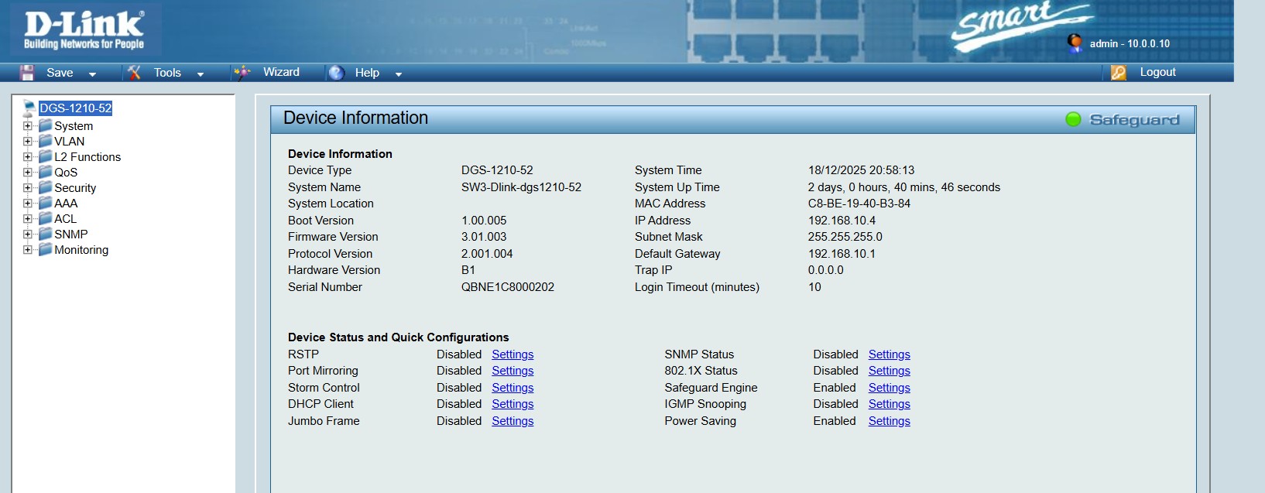Open the Tools menu
This screenshot has height=493, width=1265.
pos(167,73)
